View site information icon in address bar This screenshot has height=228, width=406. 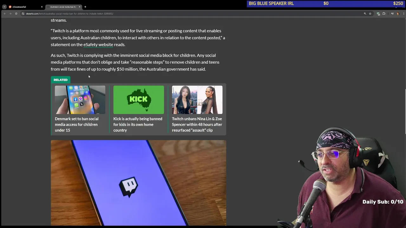pyautogui.click(x=23, y=14)
